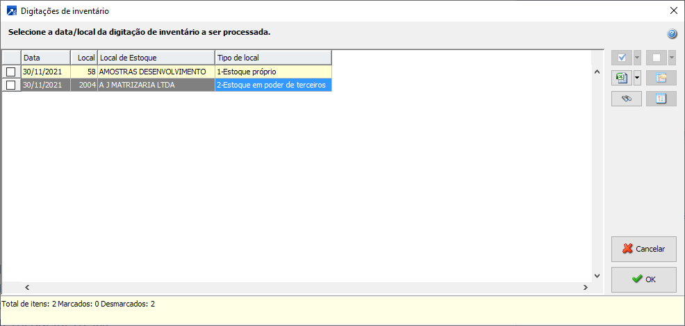Click the horizontal scrollbar right arrow

[586, 288]
